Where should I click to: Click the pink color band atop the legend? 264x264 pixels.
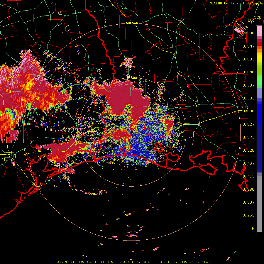point(259,31)
